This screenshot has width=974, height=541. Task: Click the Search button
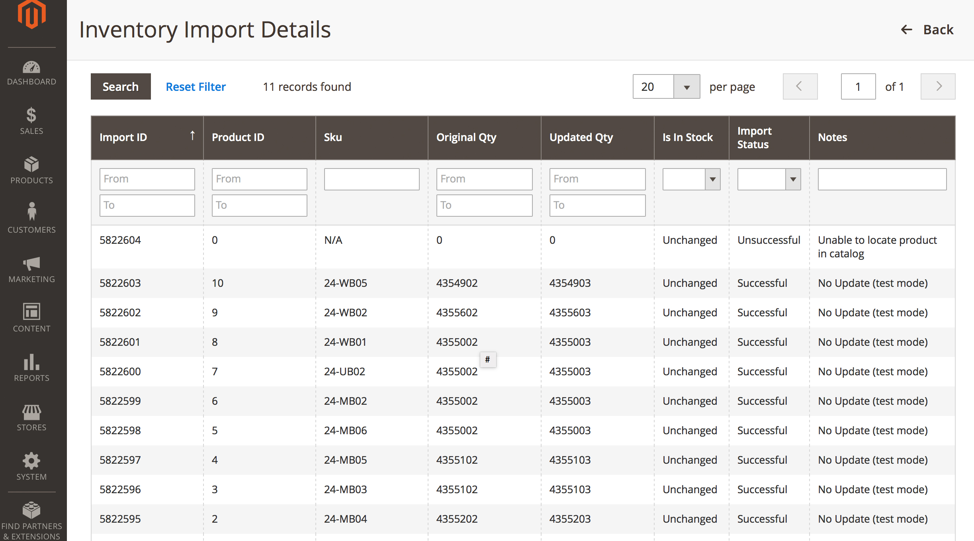tap(121, 86)
